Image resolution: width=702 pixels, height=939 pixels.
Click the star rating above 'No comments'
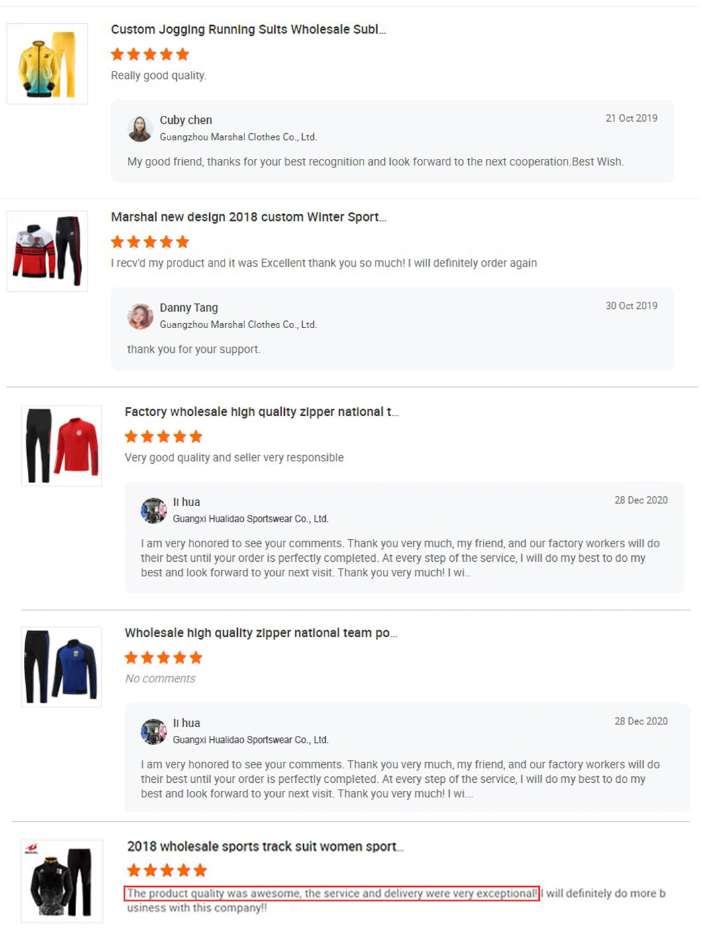click(164, 658)
